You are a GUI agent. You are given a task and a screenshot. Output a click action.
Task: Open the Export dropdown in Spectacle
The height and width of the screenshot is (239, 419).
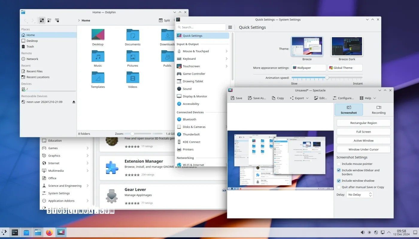pos(299,98)
